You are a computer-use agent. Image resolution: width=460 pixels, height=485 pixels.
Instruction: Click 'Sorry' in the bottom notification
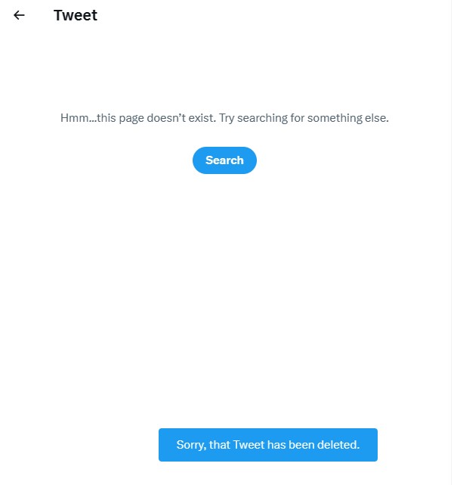pos(190,445)
